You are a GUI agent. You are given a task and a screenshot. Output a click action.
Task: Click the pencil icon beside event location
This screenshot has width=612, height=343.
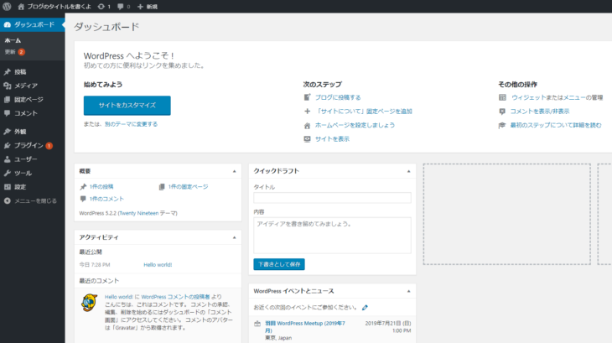[365, 307]
